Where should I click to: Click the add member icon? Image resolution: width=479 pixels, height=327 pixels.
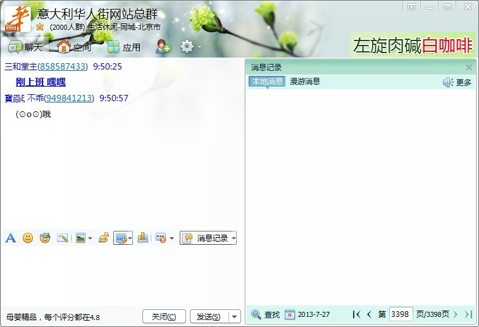tap(163, 47)
